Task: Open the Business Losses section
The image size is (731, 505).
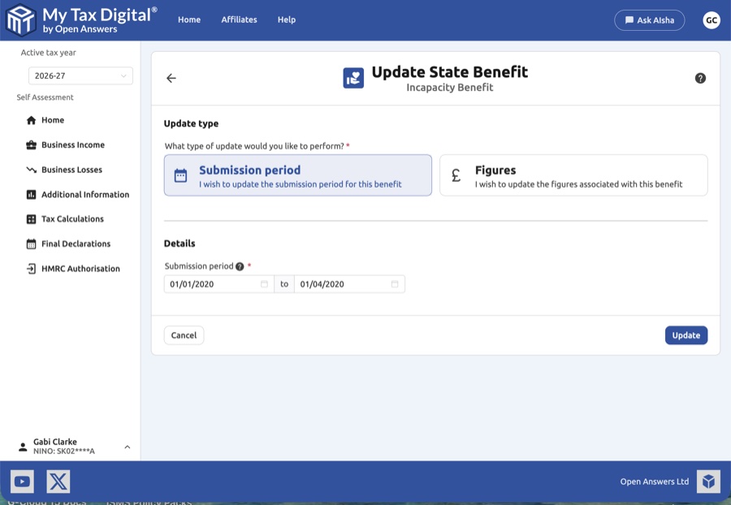Action: (69, 169)
